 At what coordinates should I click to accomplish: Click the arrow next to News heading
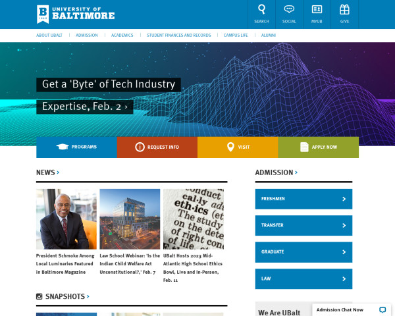coord(58,172)
